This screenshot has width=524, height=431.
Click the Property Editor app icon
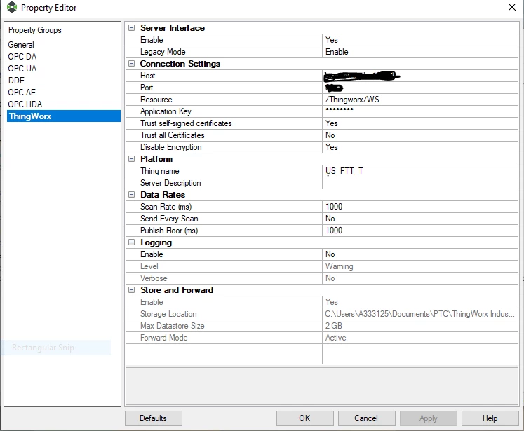coord(12,7)
